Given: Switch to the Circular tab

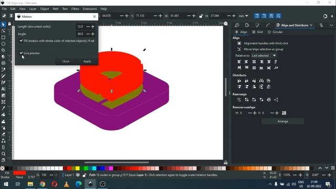Looking at the screenshot, I should [275, 32].
